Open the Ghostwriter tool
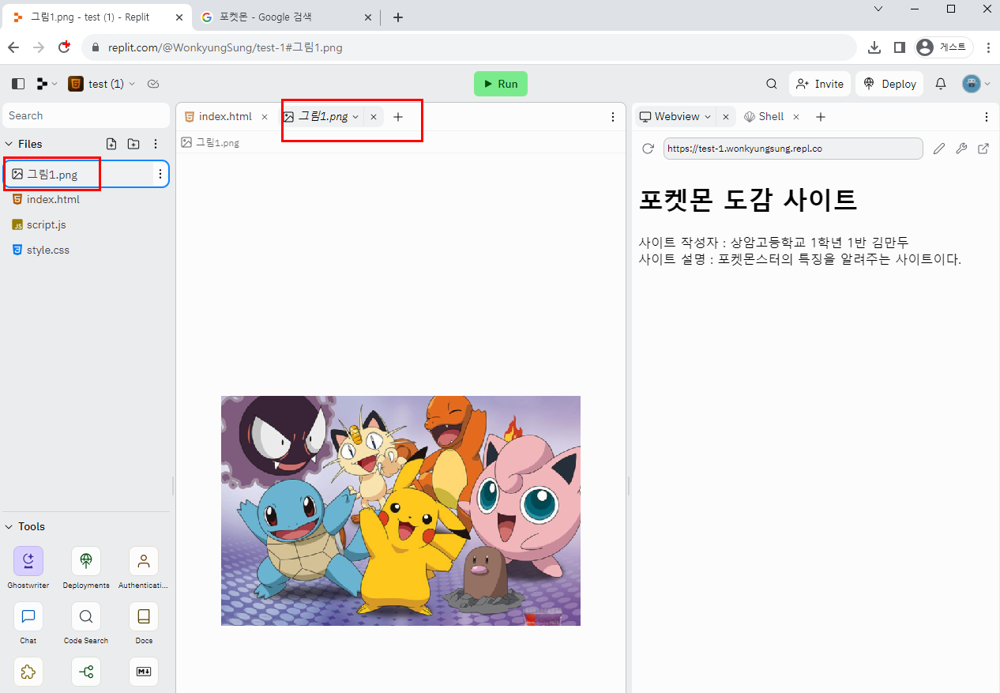Screen dimensions: 1000x693 point(28,567)
